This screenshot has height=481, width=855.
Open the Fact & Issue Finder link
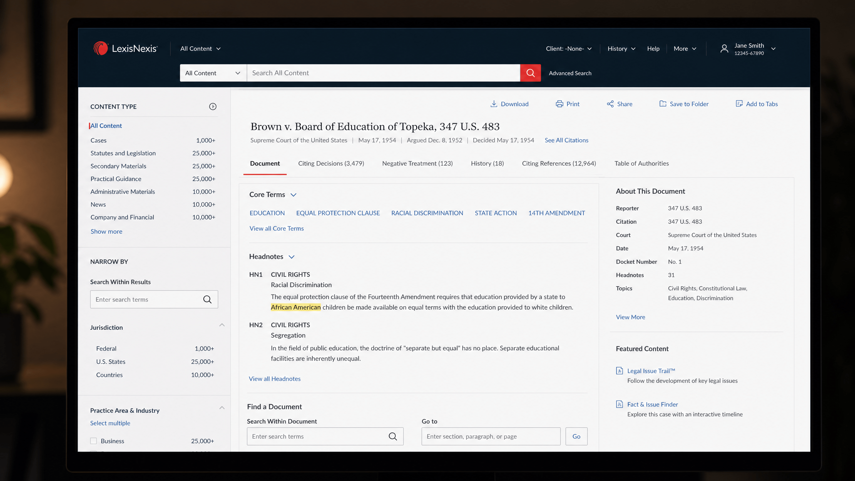653,404
